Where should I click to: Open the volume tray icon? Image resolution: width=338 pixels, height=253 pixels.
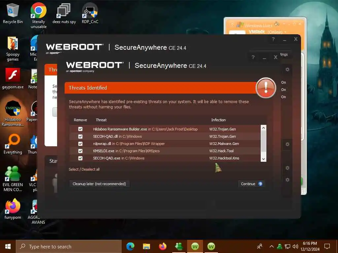click(x=295, y=246)
